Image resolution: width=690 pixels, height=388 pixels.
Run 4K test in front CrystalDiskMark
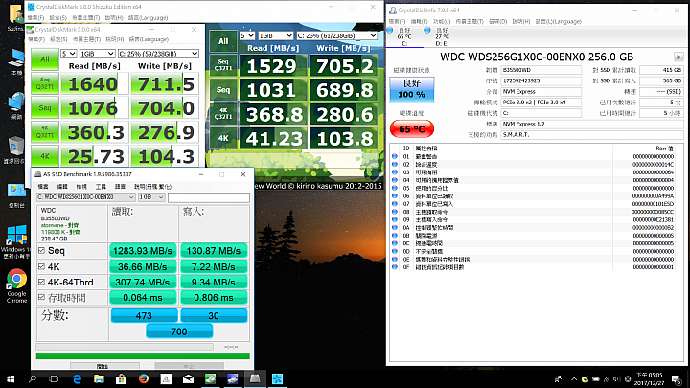[x=45, y=156]
